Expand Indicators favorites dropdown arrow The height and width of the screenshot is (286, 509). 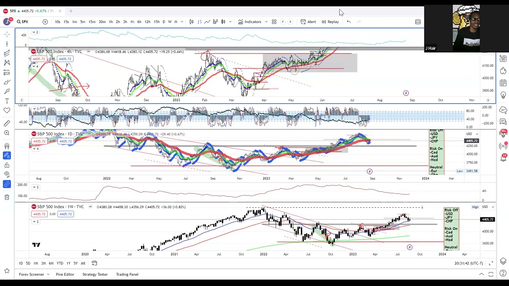(266, 22)
